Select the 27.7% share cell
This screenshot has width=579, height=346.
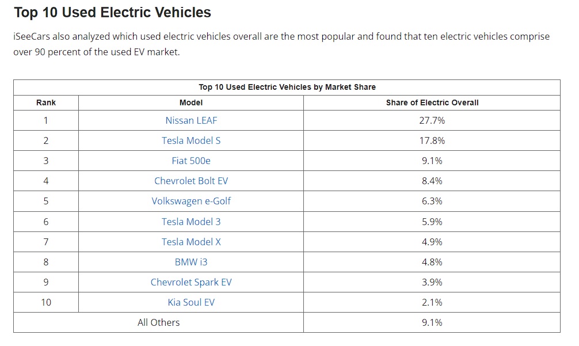coord(432,120)
